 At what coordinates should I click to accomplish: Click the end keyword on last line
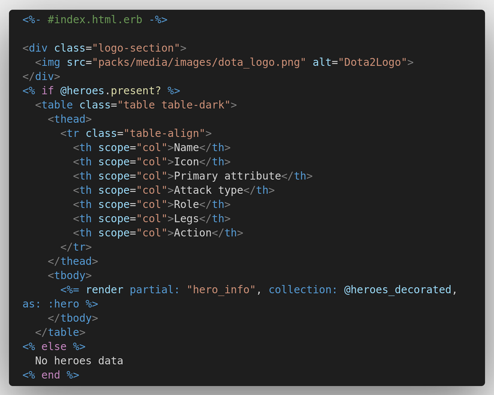(x=51, y=375)
